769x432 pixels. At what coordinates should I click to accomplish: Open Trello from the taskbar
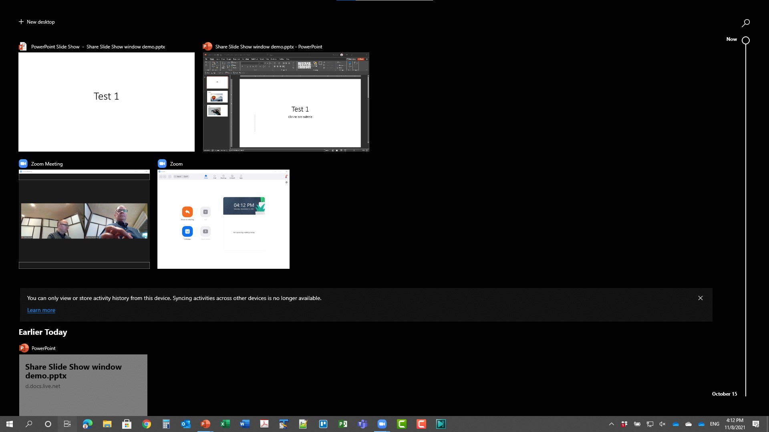[323, 424]
